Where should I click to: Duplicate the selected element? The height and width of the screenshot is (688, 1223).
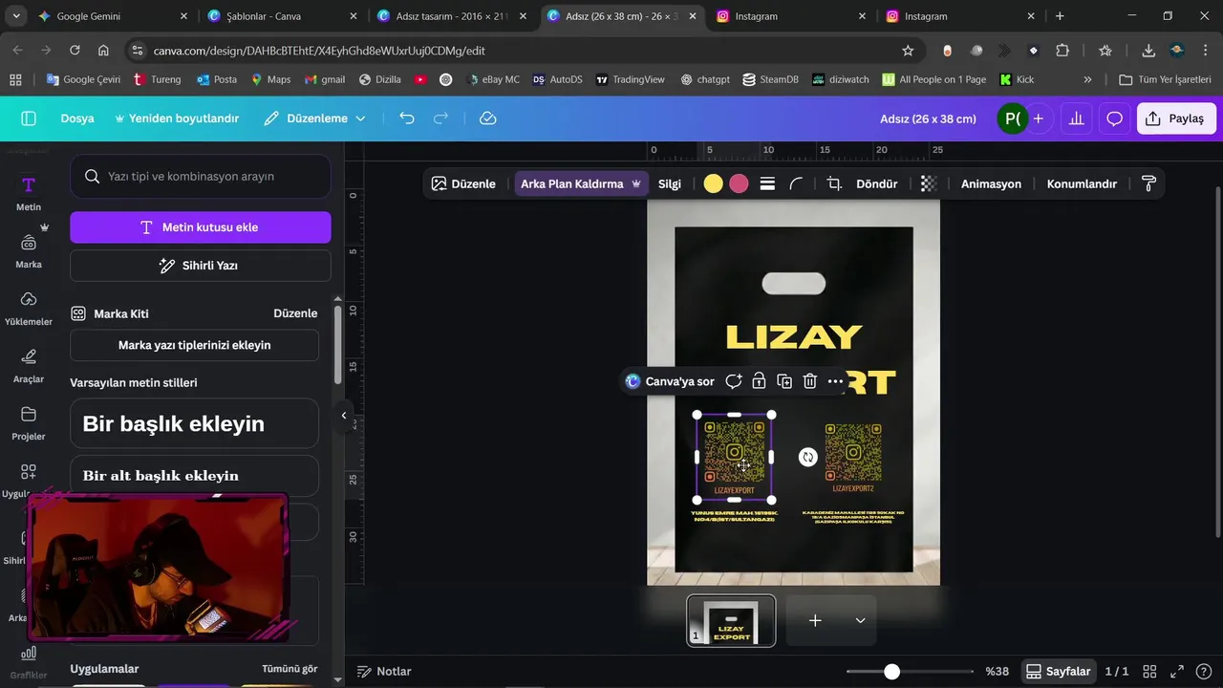coord(784,381)
